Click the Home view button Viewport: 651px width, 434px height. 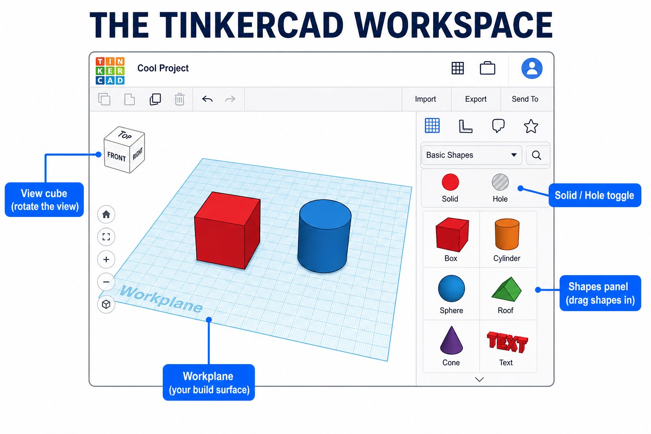coord(106,214)
